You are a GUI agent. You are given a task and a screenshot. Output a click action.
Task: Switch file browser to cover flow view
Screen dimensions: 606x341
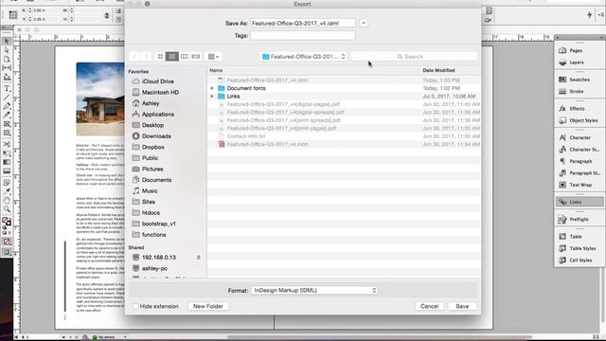[x=196, y=57]
